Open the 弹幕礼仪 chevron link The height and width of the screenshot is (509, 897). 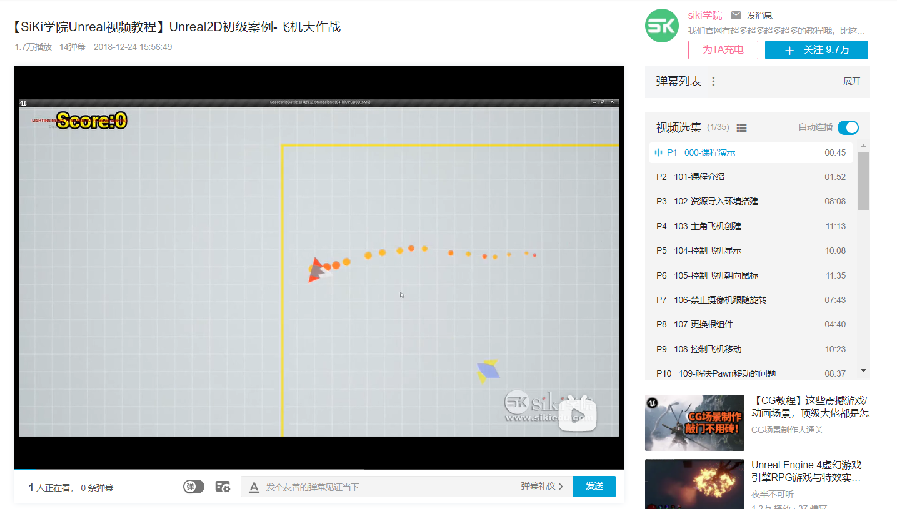[542, 486]
